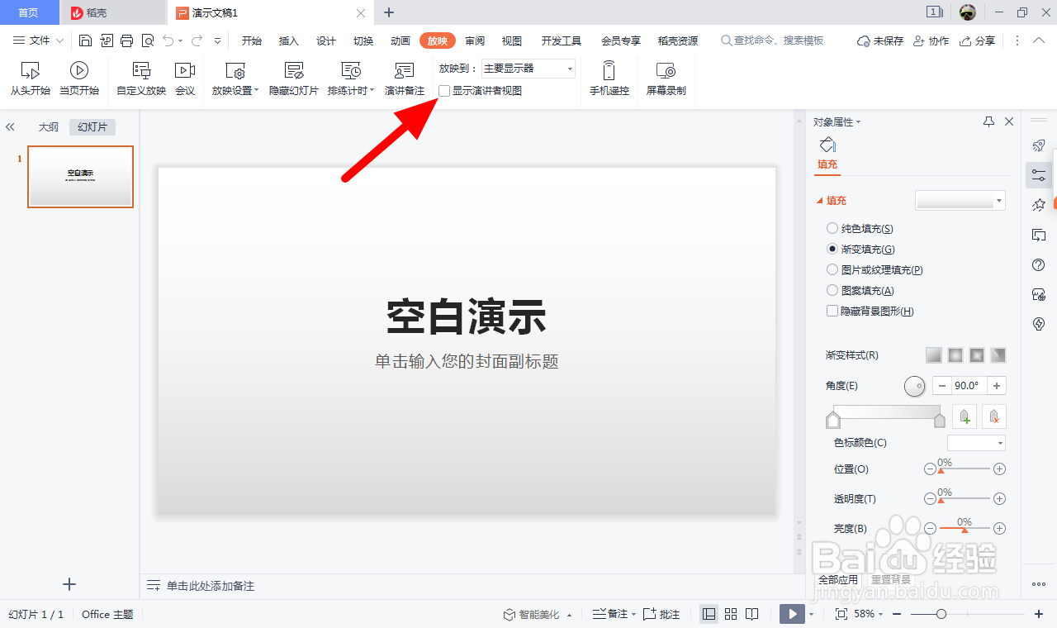Select slide 1 thumbnail in the panel
This screenshot has height=628, width=1057.
click(x=80, y=177)
